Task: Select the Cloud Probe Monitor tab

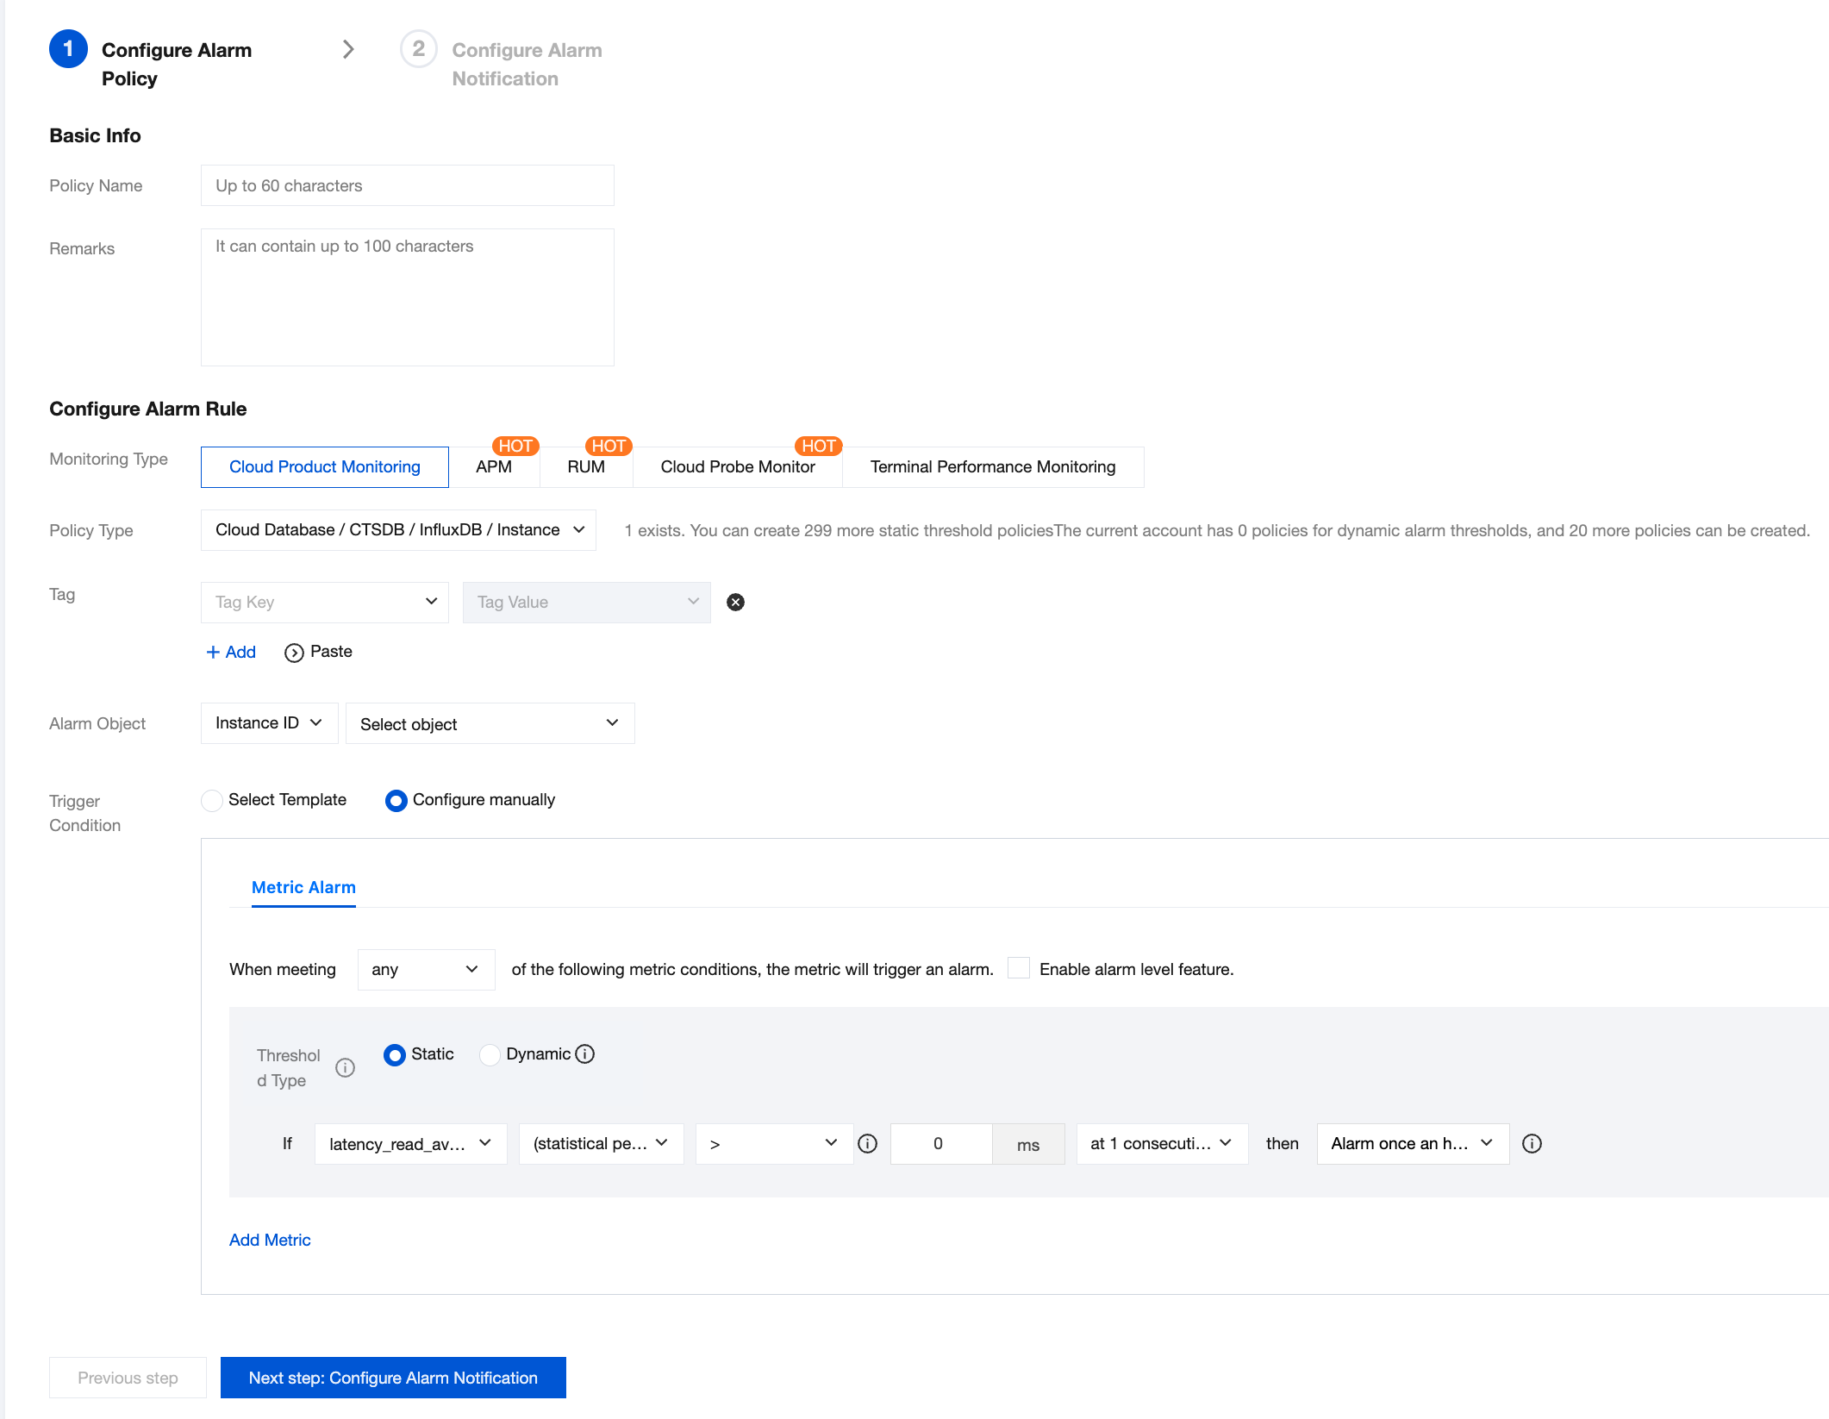Action: click(x=737, y=467)
